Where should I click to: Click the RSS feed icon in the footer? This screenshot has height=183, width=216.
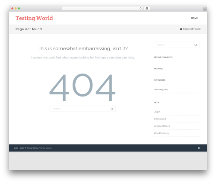pos(199,148)
